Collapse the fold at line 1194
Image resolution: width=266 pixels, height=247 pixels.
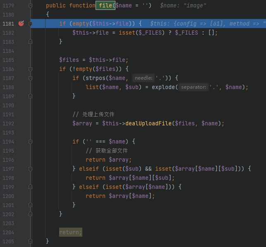pyautogui.click(x=30, y=142)
